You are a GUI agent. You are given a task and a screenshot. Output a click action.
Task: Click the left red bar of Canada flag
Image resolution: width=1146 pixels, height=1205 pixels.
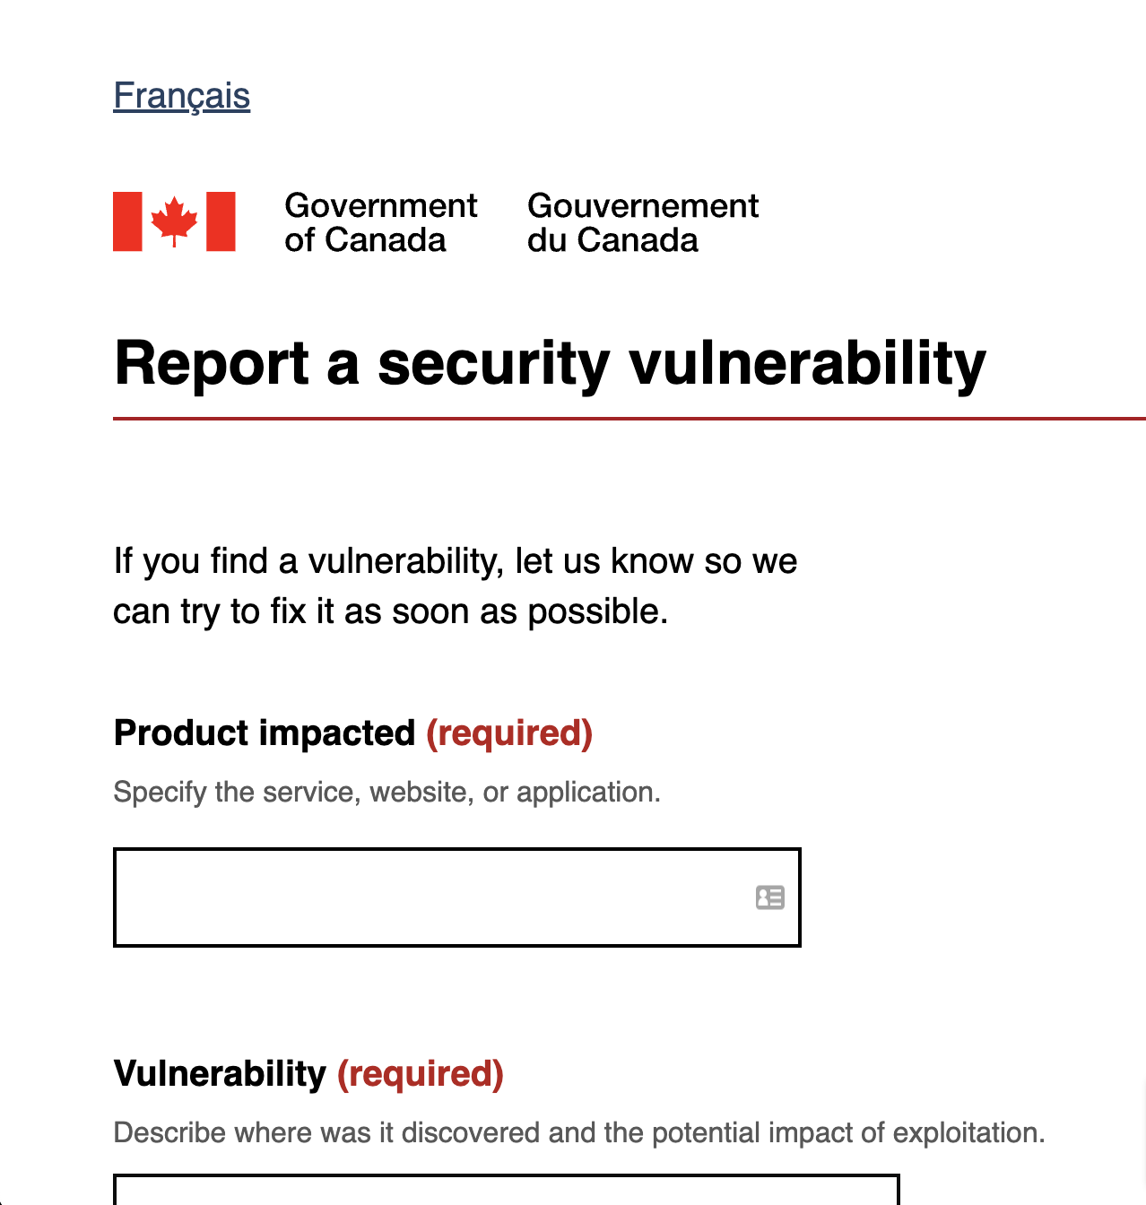pos(127,221)
